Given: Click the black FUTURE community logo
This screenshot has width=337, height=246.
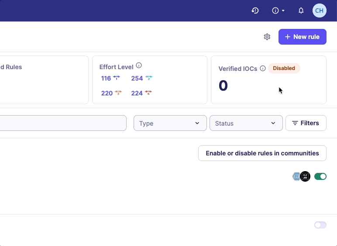Looking at the screenshot, I should coord(305,176).
